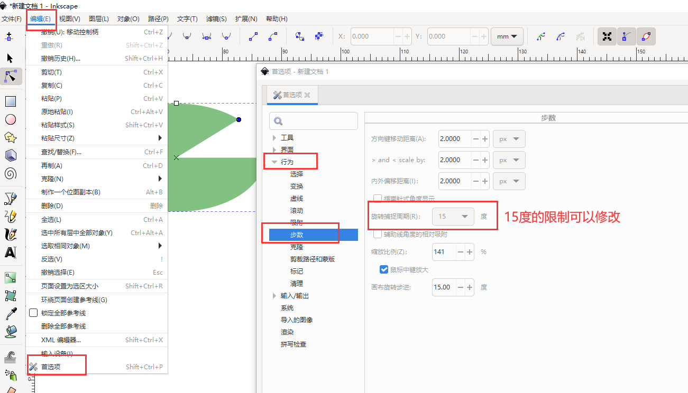Image resolution: width=688 pixels, height=393 pixels.
Task: Expand the 输入/输出 tree node
Action: pos(274,296)
